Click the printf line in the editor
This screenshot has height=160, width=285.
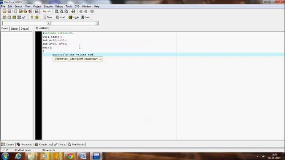pyautogui.click(x=73, y=54)
